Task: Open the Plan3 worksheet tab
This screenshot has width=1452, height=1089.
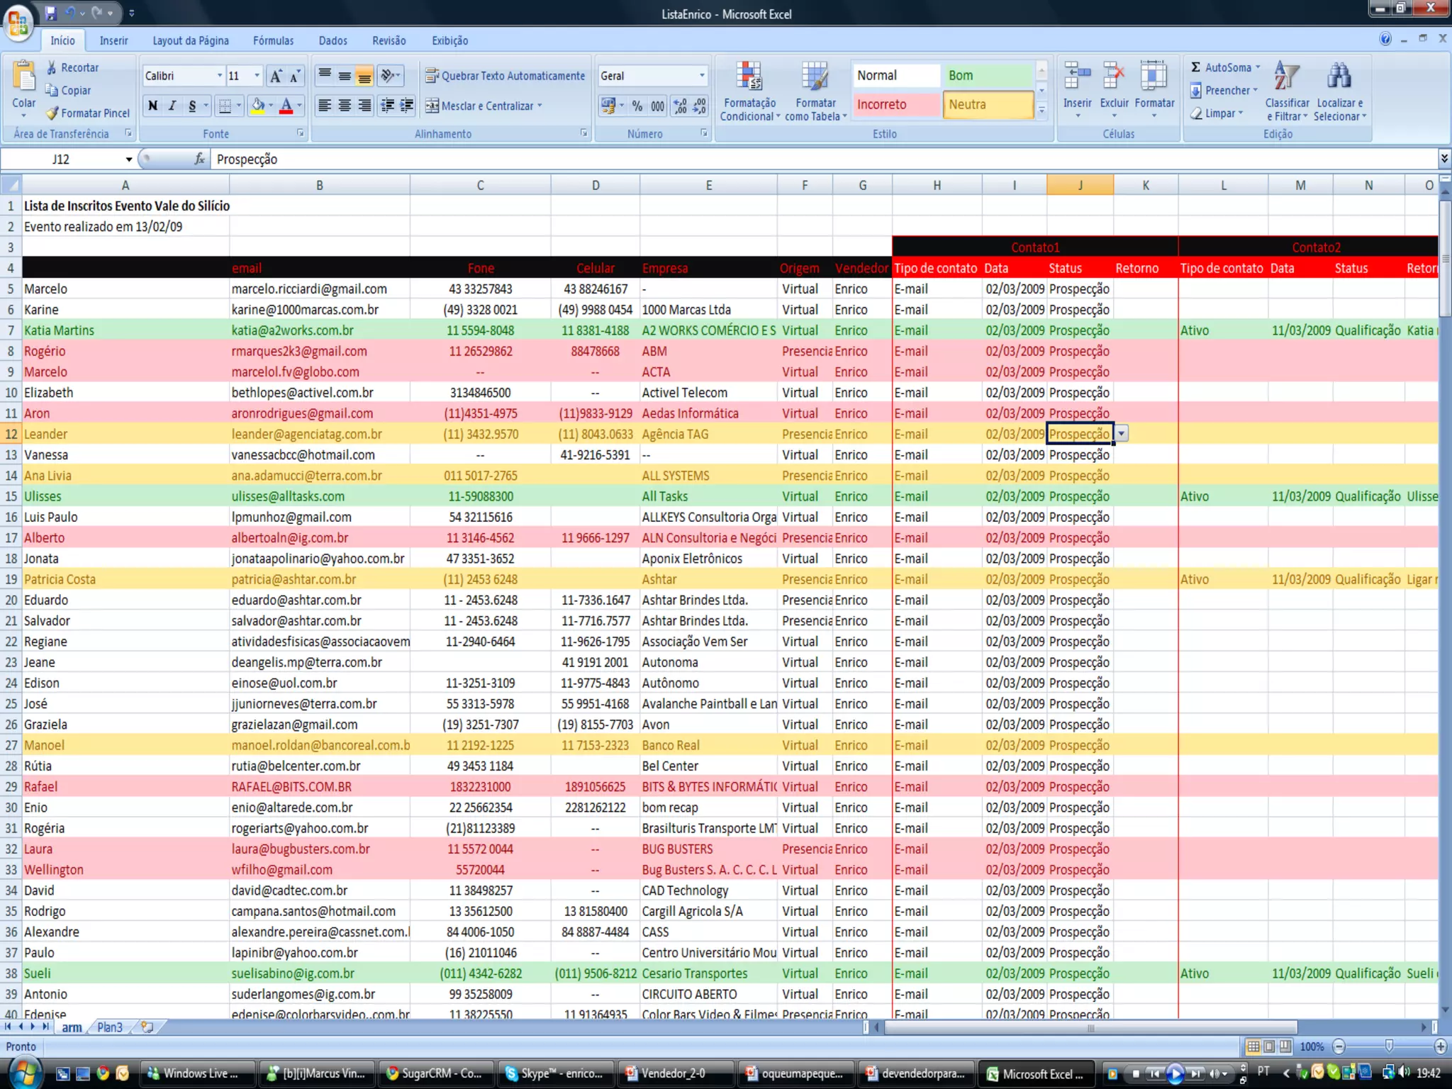Action: (x=109, y=1027)
